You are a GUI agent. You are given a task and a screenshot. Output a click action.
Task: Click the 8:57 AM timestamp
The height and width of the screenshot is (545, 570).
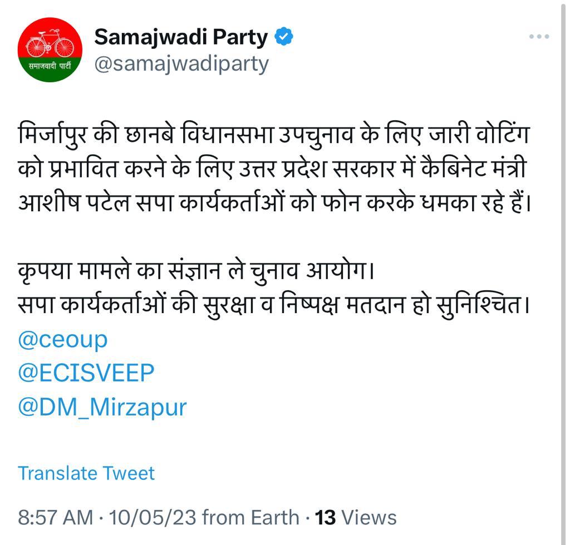56,517
